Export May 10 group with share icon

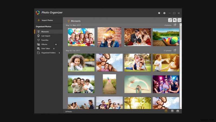[x=175, y=25]
